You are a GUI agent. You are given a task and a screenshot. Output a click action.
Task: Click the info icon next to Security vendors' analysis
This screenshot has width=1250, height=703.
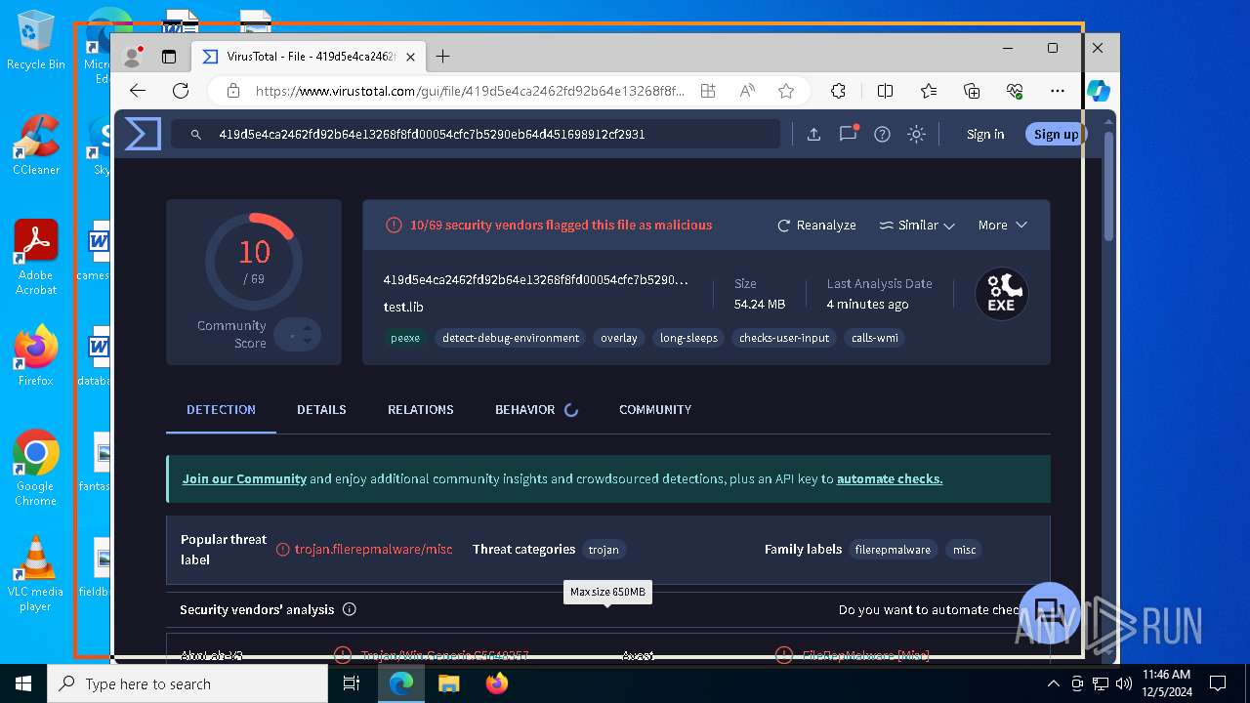(x=350, y=609)
